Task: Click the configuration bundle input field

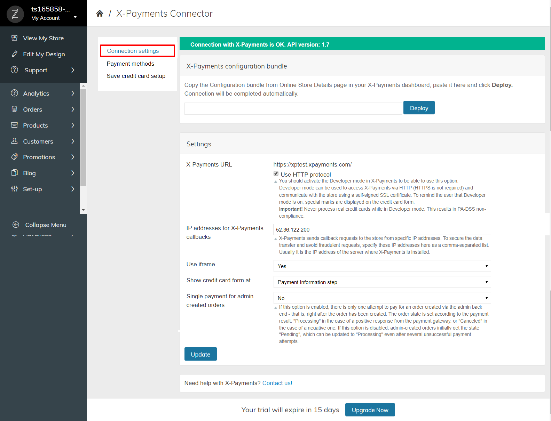Action: point(293,108)
